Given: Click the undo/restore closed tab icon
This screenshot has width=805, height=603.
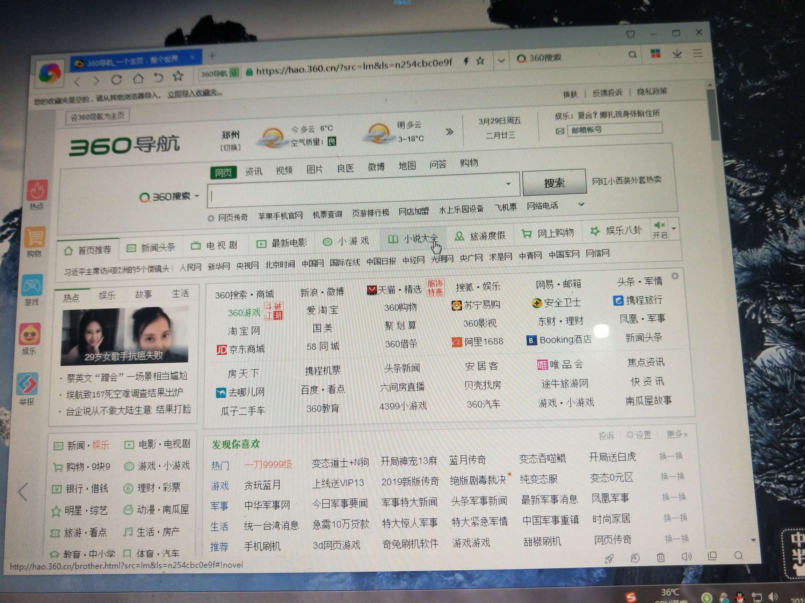Looking at the screenshot, I should [x=159, y=77].
